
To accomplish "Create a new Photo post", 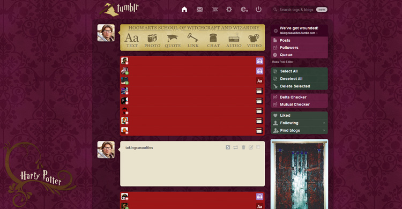I will pos(152,41).
